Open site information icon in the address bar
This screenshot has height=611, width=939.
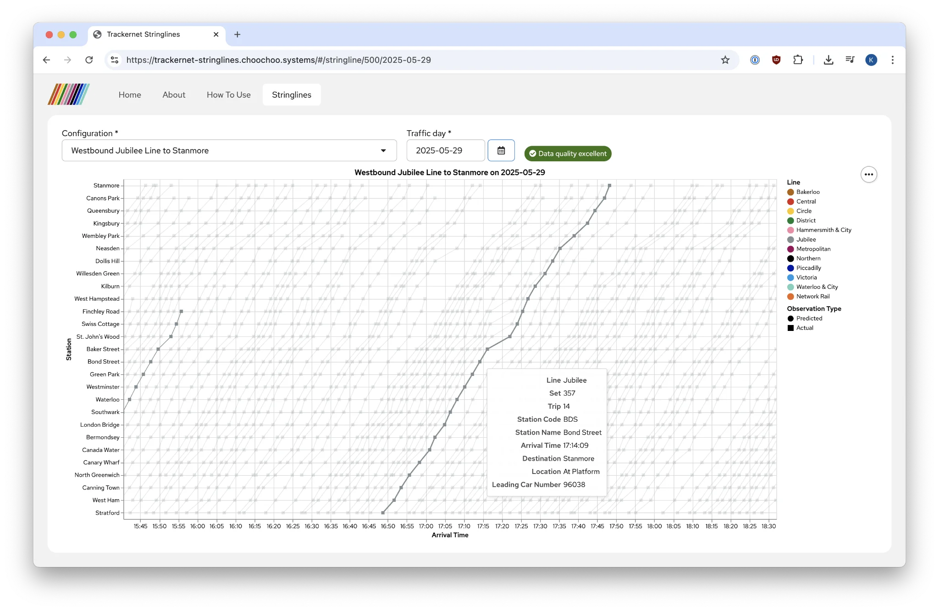[x=115, y=60]
